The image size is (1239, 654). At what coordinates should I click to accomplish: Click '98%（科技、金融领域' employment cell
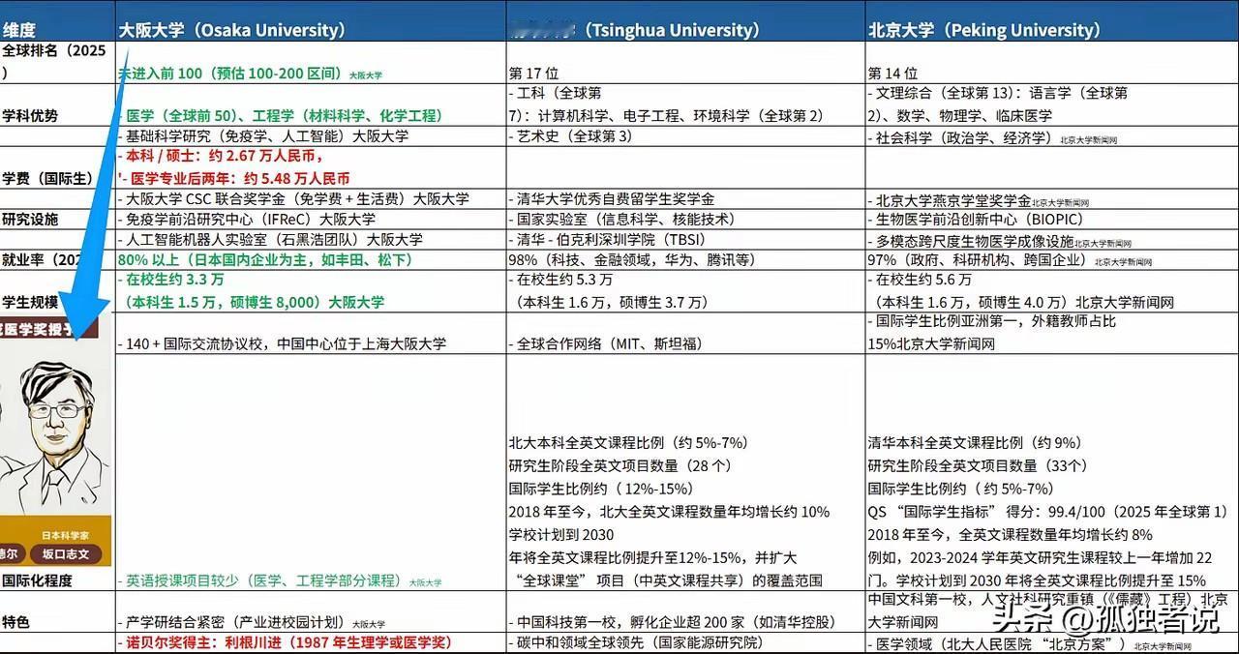pos(635,259)
